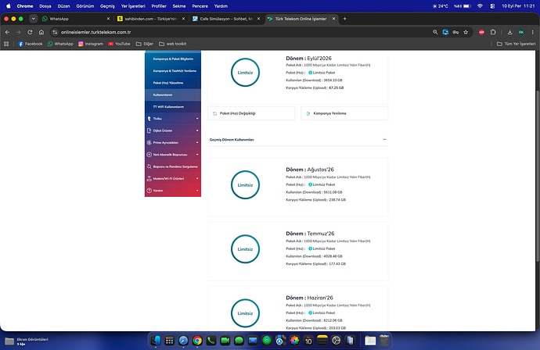Expand the Yardım menu arrow
The height and width of the screenshot is (350, 540).
point(197,191)
